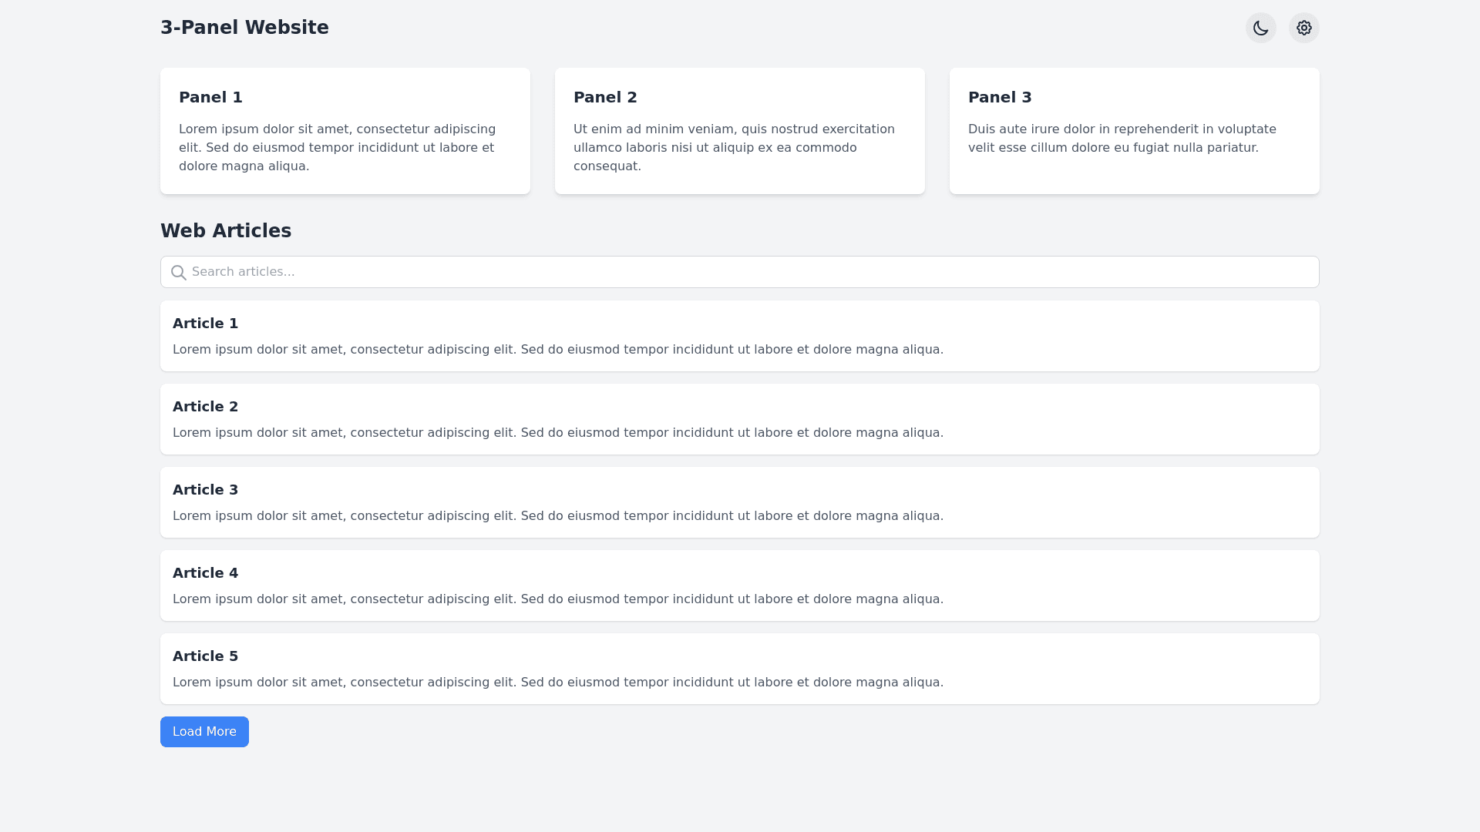Select Panel 2 description text
Viewport: 1480px width, 832px height.
click(734, 148)
